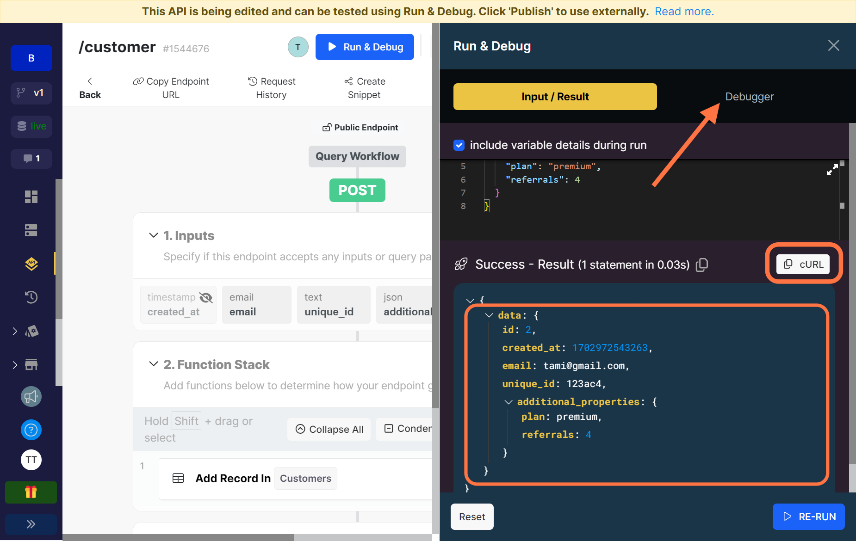This screenshot has height=541, width=856.
Task: Open the TT user avatar
Action: [31, 460]
